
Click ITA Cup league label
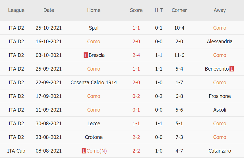16,151
